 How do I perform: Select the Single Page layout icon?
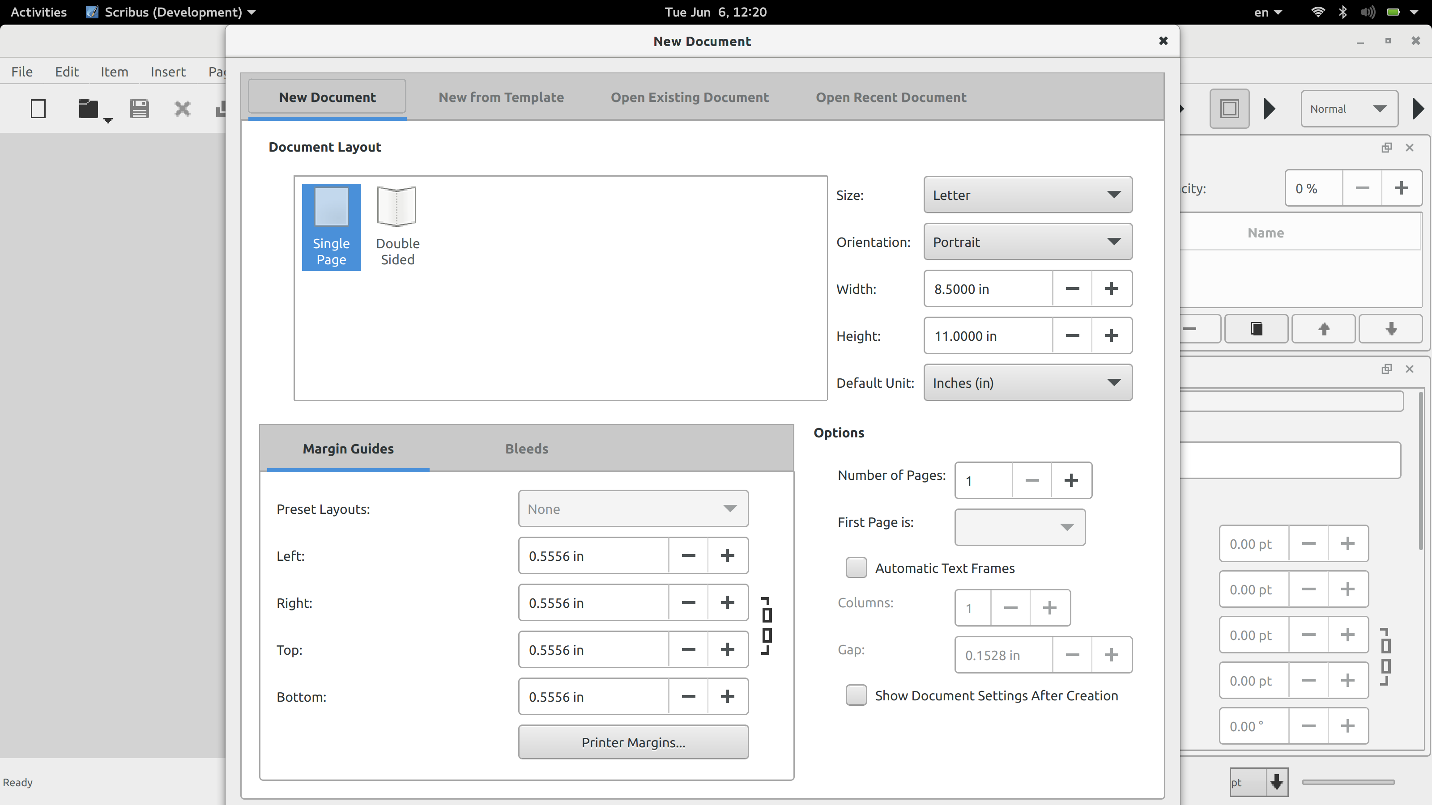point(331,227)
